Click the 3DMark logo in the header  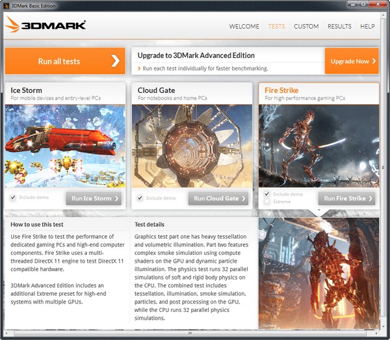click(x=45, y=26)
